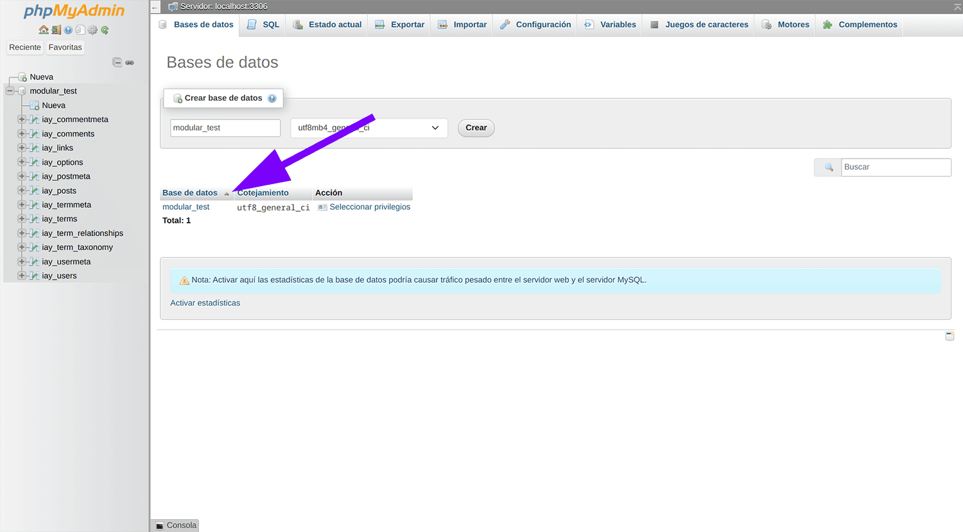
Task: Select iay_usermeta in the tree
Action: point(67,262)
